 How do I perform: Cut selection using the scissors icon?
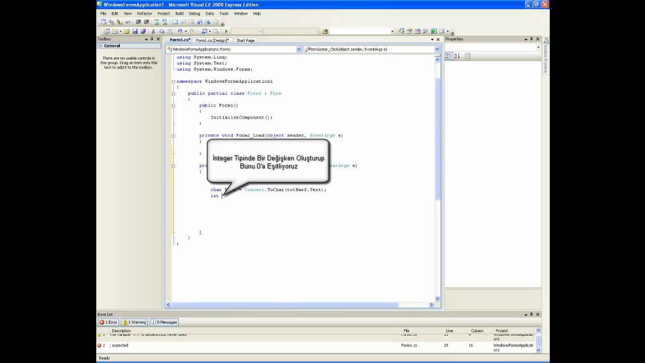click(153, 31)
